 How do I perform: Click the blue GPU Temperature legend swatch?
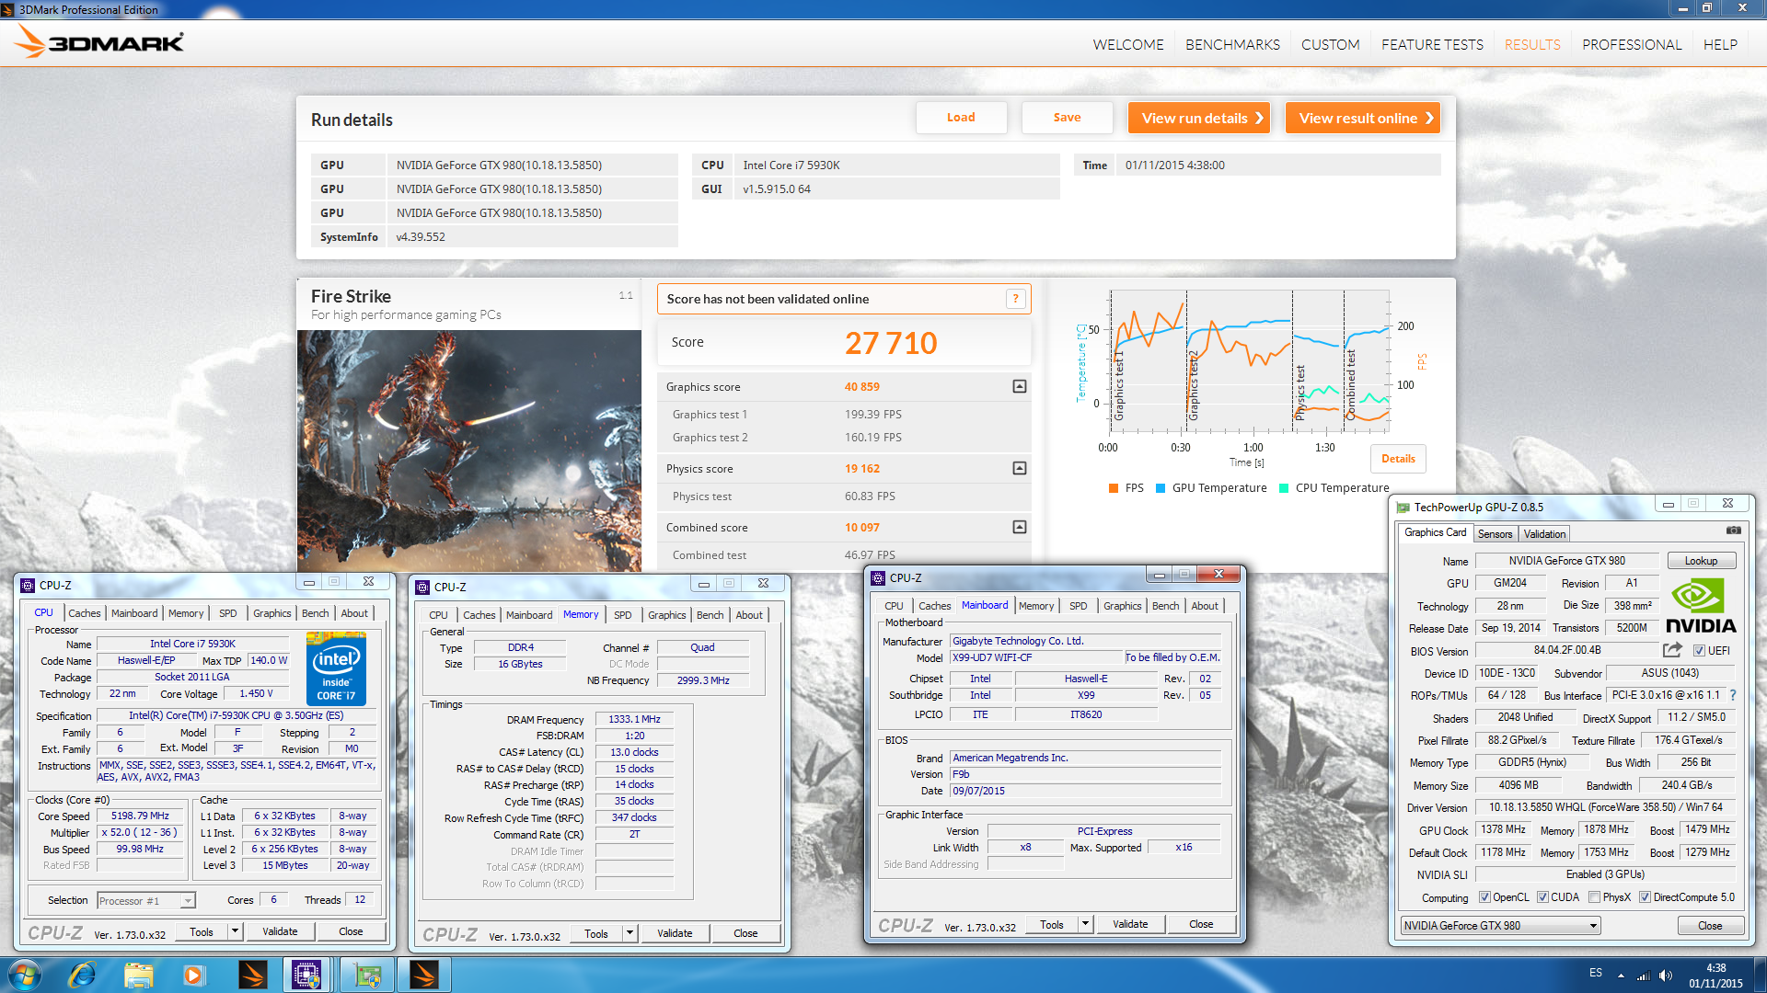tap(1161, 488)
